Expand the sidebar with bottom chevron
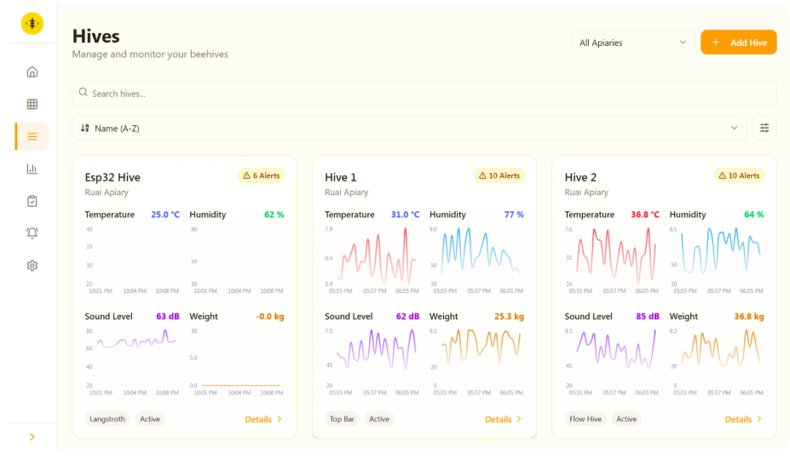 tap(32, 437)
